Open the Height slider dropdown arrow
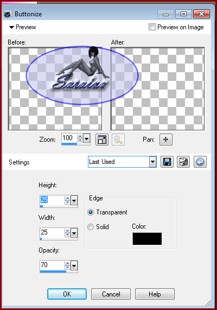Viewport: 217px width, 310px height. (74, 200)
